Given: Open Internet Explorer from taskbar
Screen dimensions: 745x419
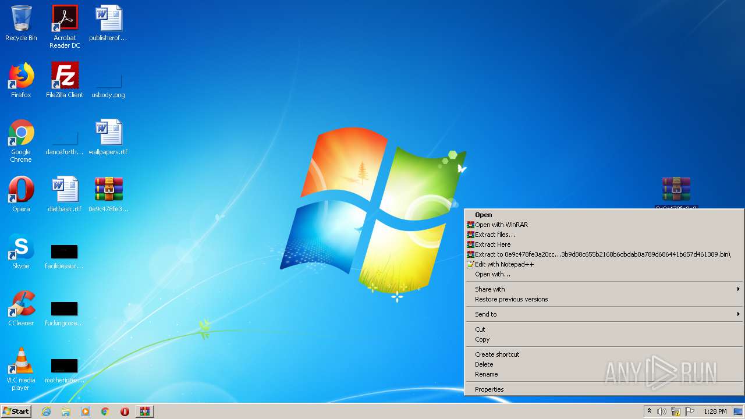Looking at the screenshot, I should tap(46, 411).
